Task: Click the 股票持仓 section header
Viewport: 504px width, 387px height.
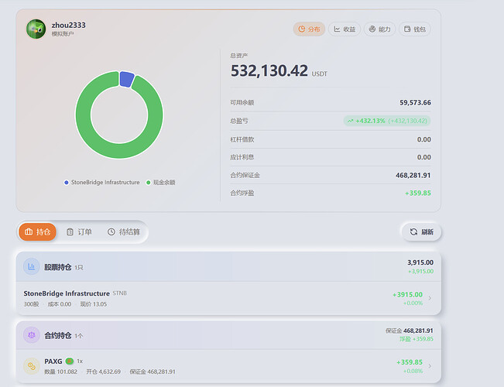Action: point(228,266)
